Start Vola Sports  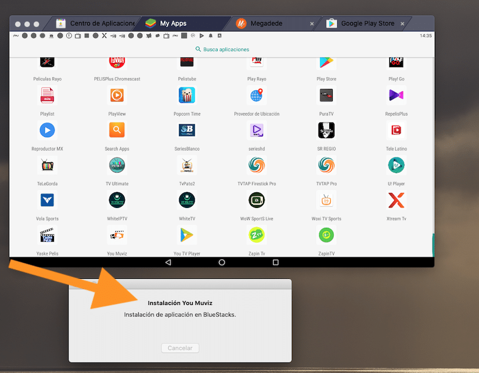[46, 200]
